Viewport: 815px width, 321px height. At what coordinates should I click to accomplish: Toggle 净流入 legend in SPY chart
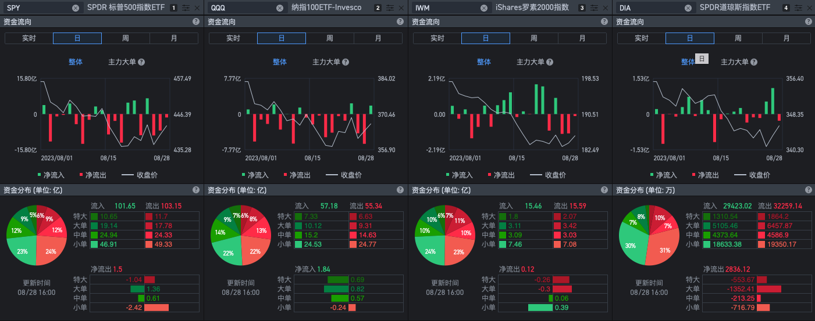[51, 175]
